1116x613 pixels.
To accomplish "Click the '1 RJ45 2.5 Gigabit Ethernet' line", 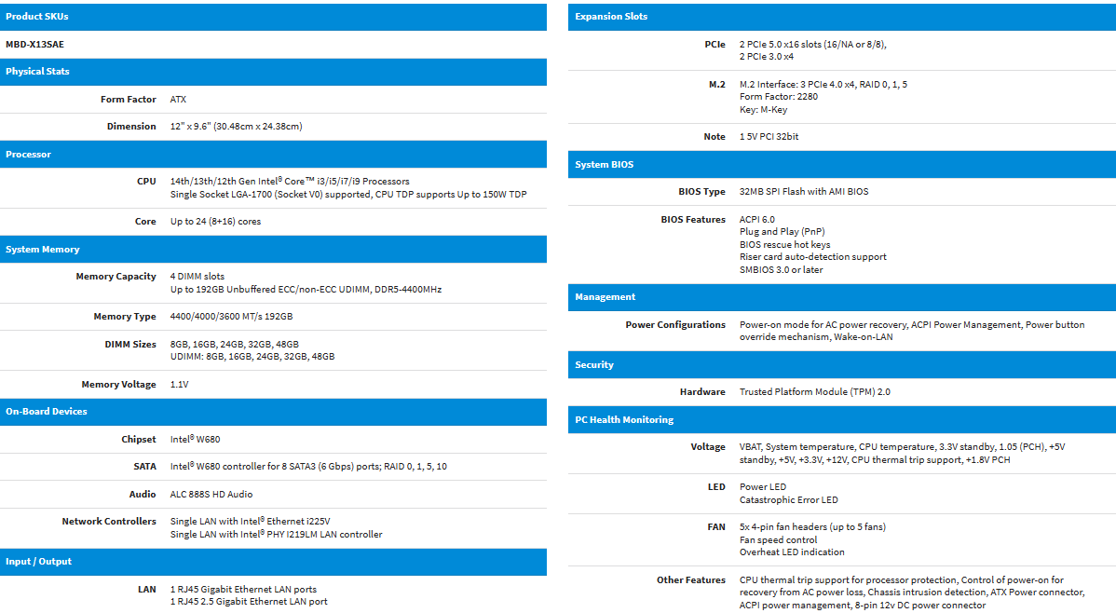I will [249, 602].
